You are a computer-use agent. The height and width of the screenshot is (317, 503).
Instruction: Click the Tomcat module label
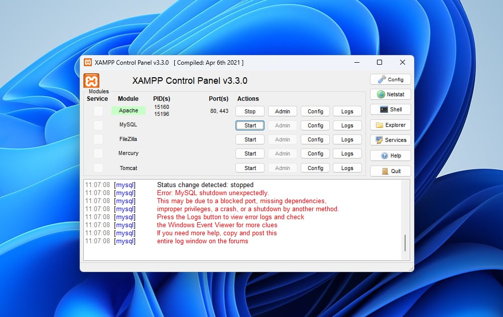(x=129, y=168)
